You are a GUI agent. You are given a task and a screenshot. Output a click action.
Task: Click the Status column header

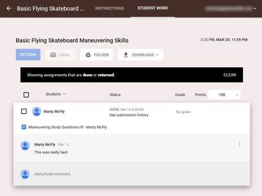pyautogui.click(x=115, y=95)
